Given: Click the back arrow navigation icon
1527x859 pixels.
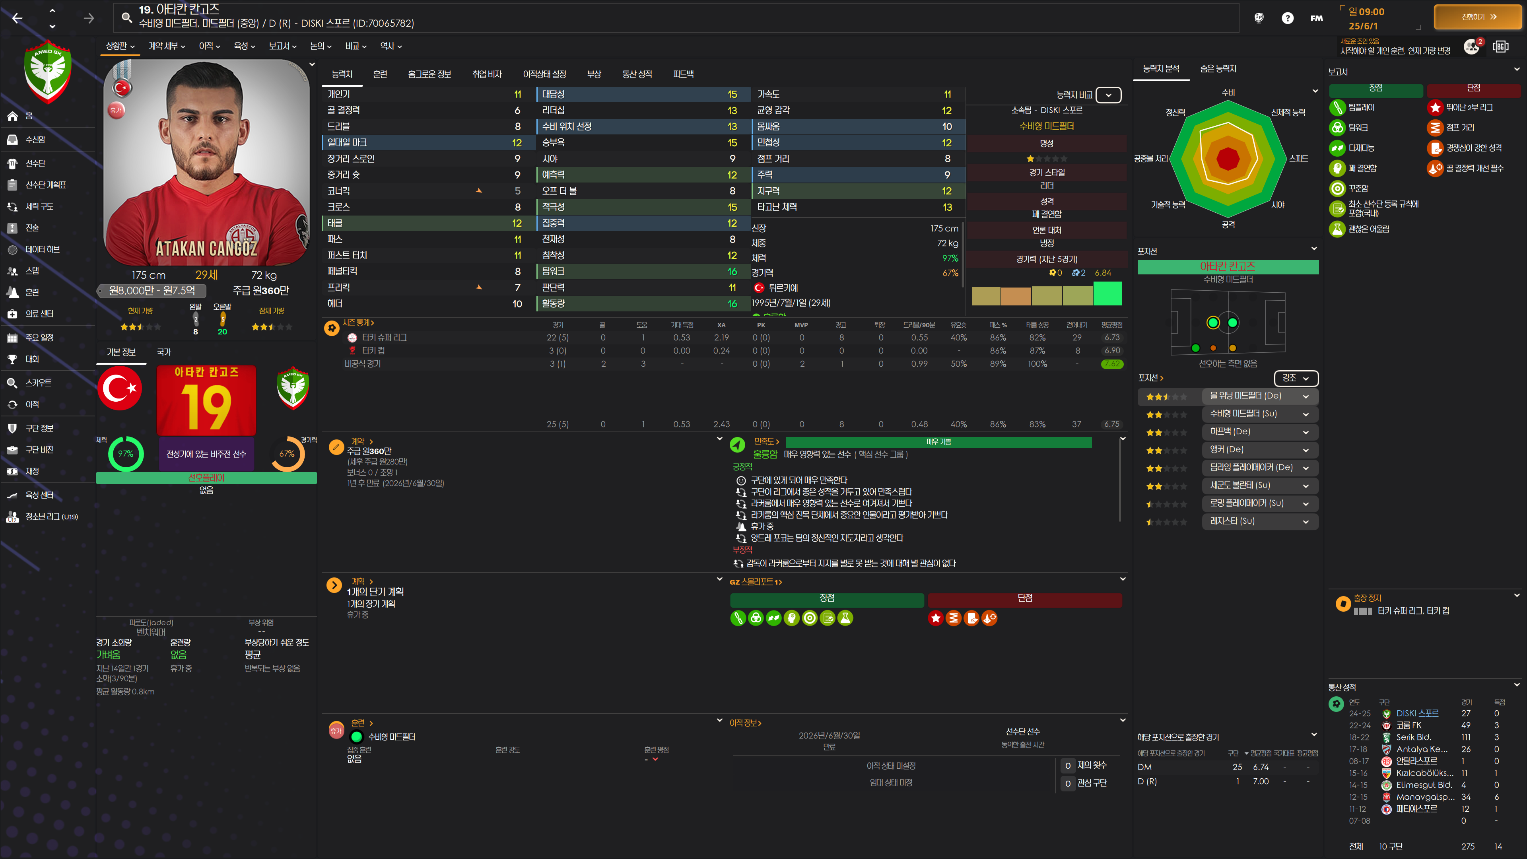Looking at the screenshot, I should 17,18.
